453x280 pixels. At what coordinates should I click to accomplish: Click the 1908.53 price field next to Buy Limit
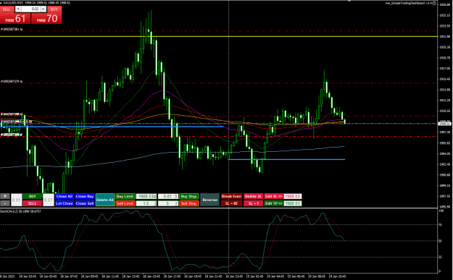146,196
